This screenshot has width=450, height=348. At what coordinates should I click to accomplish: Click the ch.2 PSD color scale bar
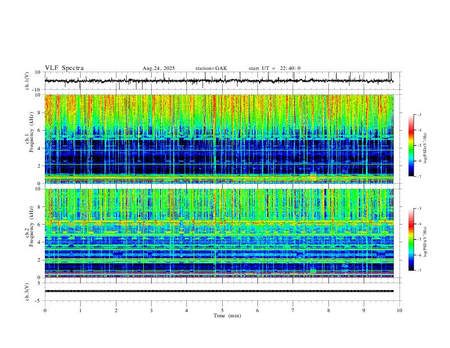click(411, 239)
